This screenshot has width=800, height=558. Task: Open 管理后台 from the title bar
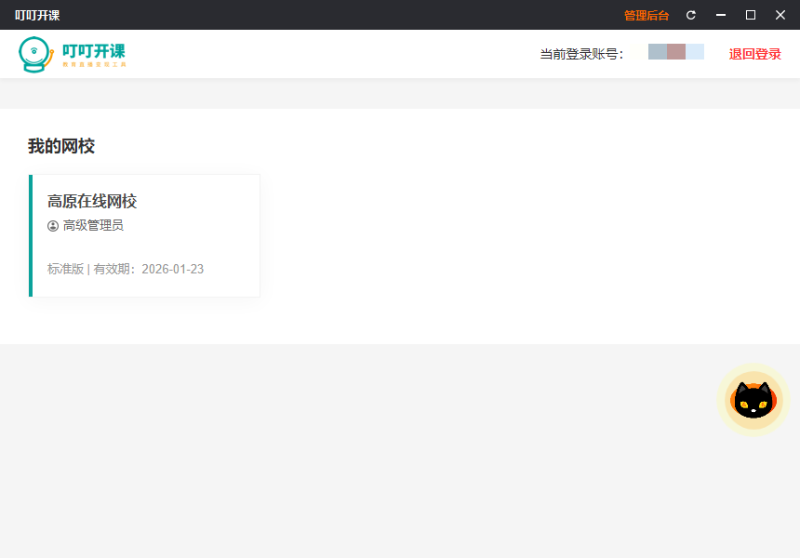646,15
